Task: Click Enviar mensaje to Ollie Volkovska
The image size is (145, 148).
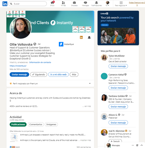Action: [19, 75]
